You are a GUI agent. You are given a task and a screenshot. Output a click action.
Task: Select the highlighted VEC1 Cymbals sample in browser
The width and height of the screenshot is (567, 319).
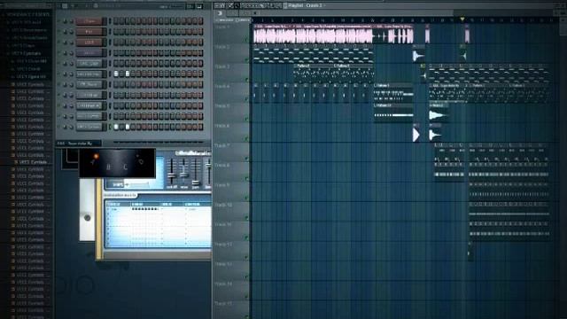[34, 162]
